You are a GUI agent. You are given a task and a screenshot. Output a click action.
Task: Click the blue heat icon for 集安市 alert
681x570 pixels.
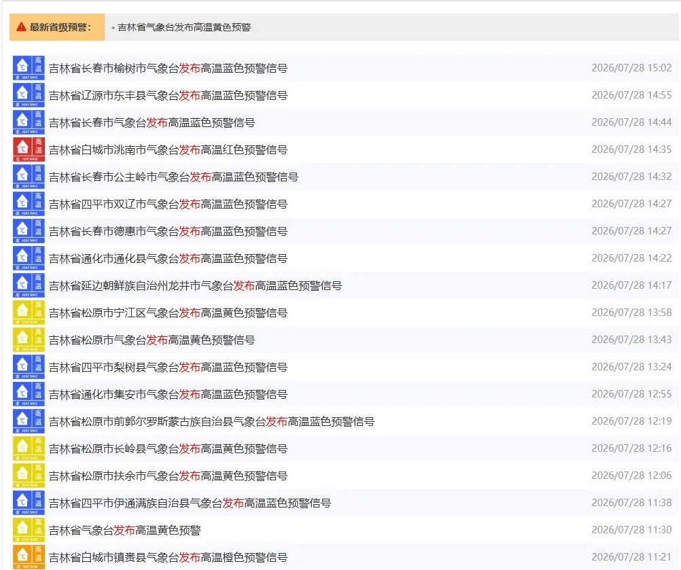29,394
